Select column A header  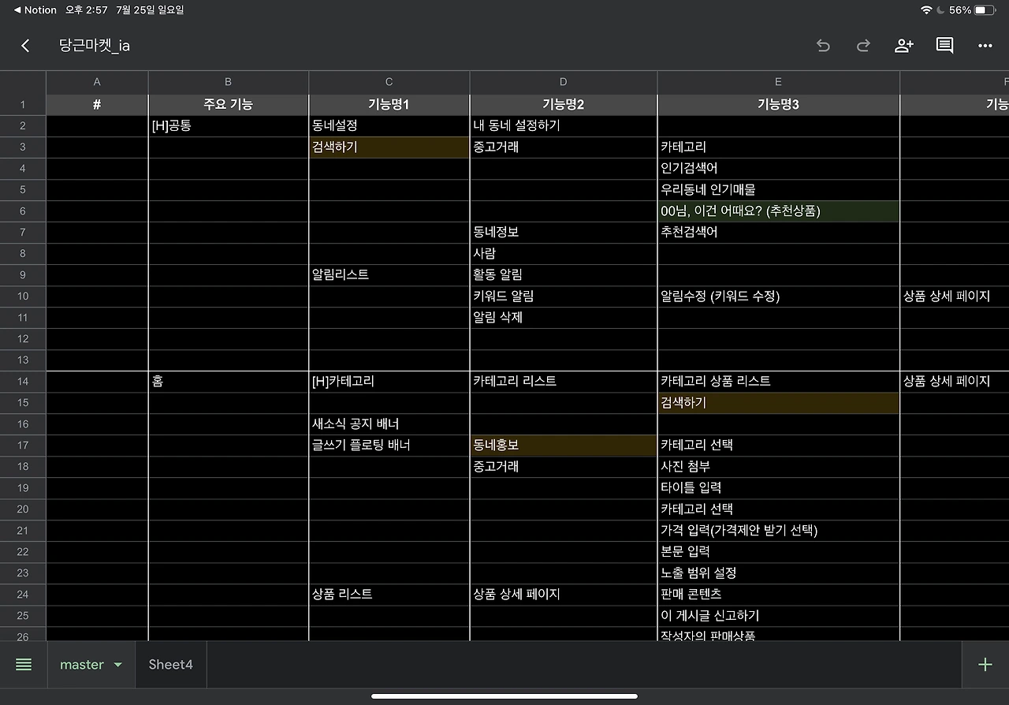click(x=97, y=82)
